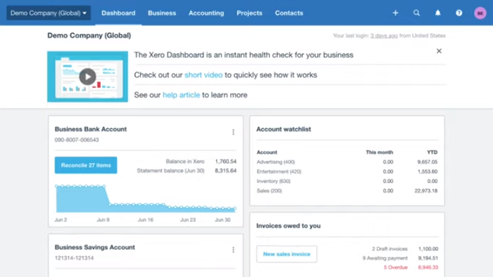
Task: Play the dashboard intro video
Action: (x=87, y=77)
